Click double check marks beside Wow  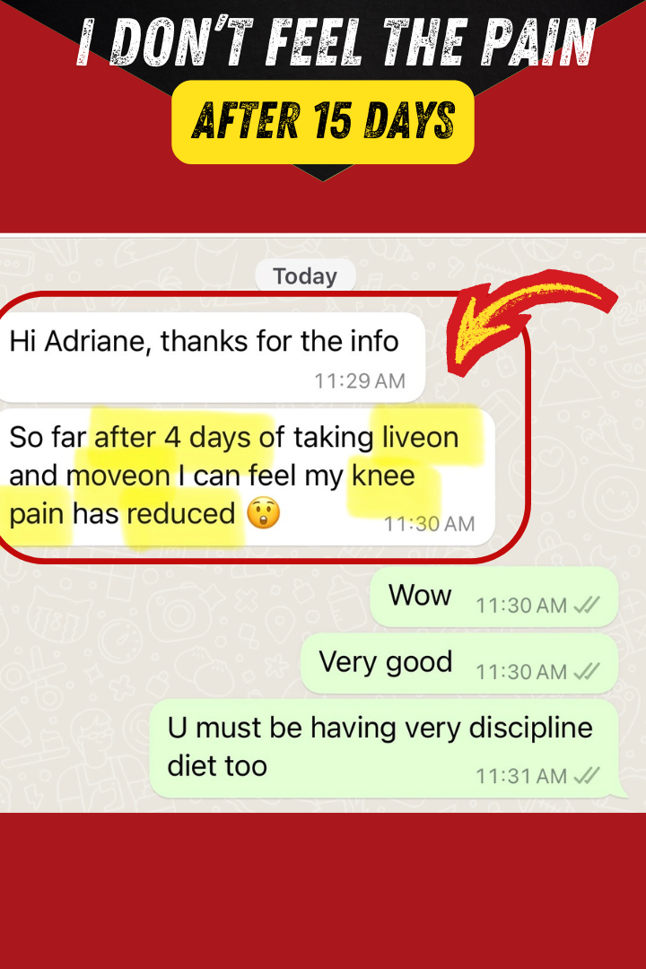click(587, 605)
